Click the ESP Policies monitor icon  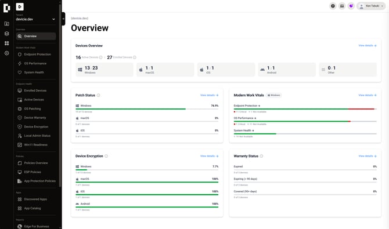[20, 172]
